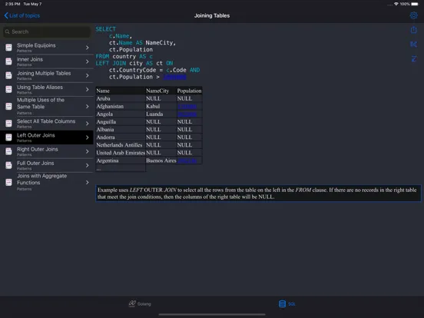
Task: Click Multiple Uses of the Same Table icon
Action: pyautogui.click(x=8, y=107)
